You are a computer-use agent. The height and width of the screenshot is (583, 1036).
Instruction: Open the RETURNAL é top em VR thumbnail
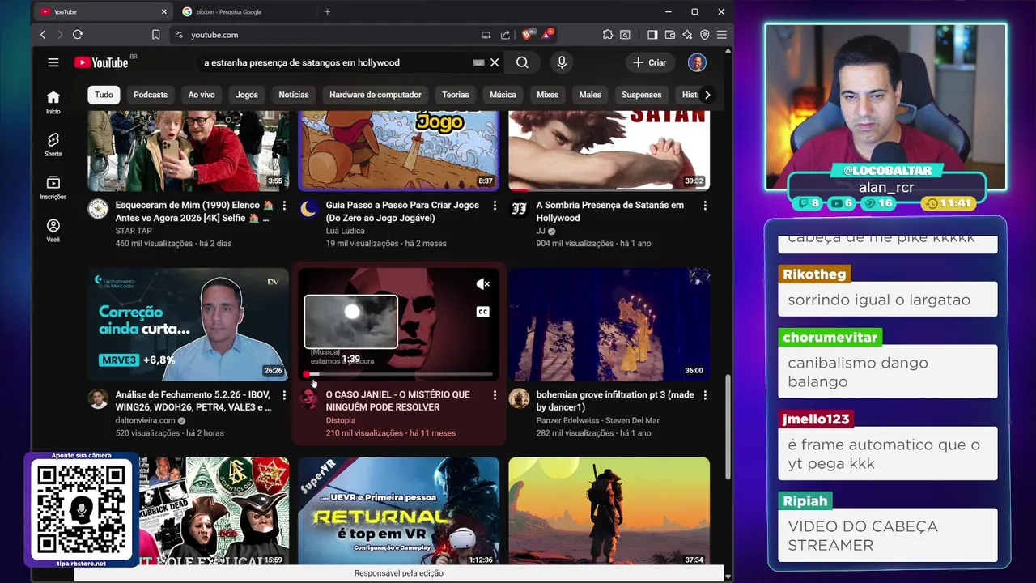399,512
